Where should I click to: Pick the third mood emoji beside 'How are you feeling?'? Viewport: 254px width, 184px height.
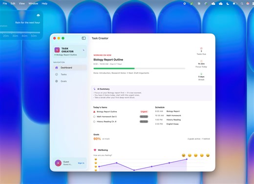tap(196, 155)
